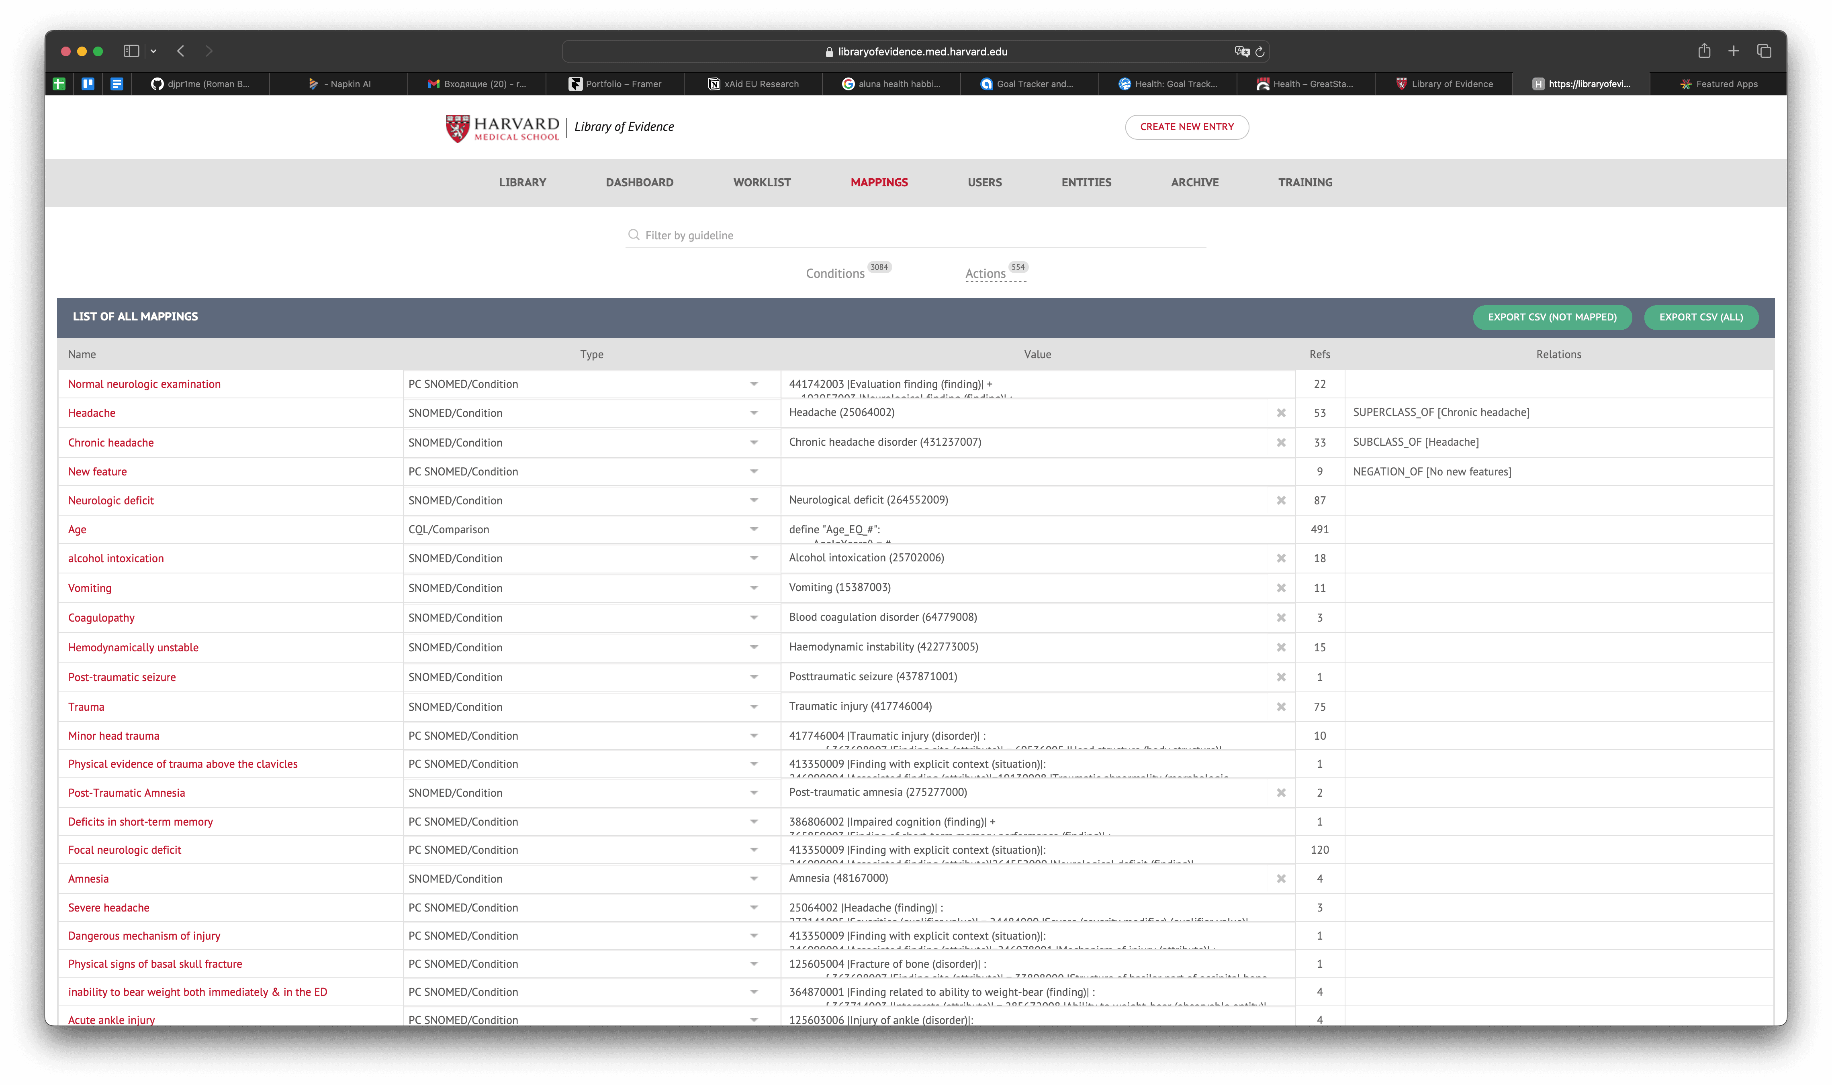Click the empty value field for New feature
Image resolution: width=1832 pixels, height=1085 pixels.
pyautogui.click(x=1037, y=471)
